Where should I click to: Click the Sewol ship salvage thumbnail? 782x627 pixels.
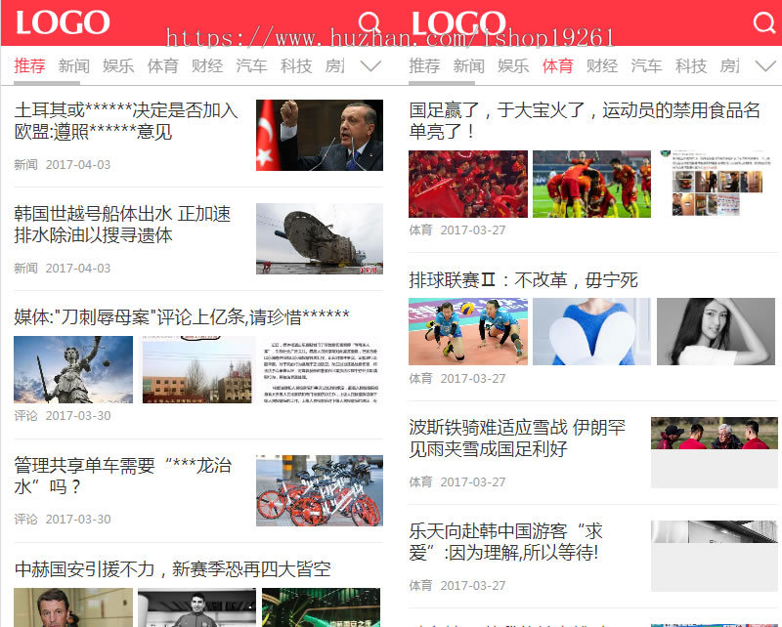click(x=320, y=238)
